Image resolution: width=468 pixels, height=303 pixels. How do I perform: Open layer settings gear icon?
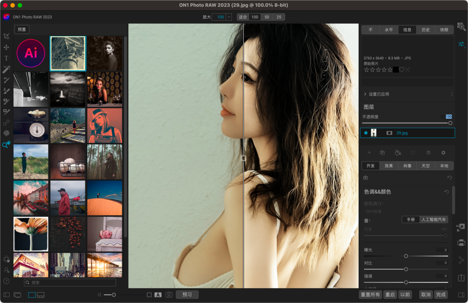coord(443,153)
